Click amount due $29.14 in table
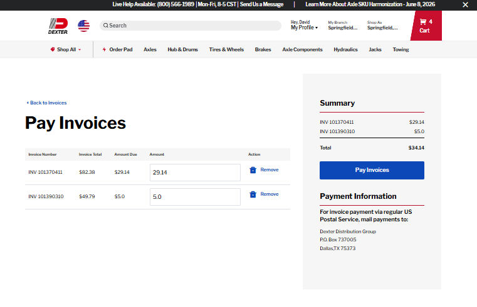Viewport: 477px width, 307px height. 122,173
